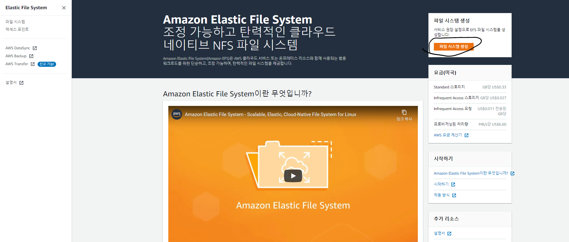Viewport: 569px width, 242px height.
Task: Click the aws channel logo on video
Action: 177,114
